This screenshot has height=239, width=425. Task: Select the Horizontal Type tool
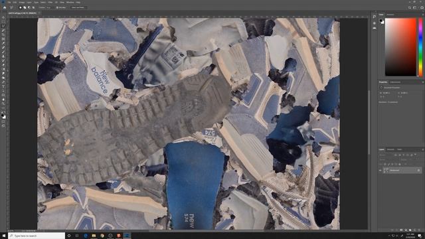3,86
